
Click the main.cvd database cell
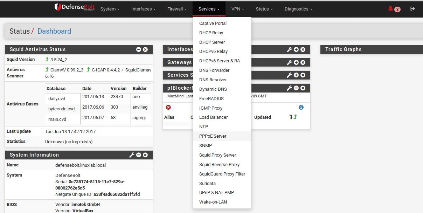(x=63, y=119)
